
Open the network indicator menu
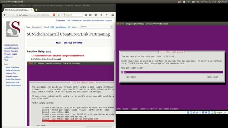click(x=188, y=2)
